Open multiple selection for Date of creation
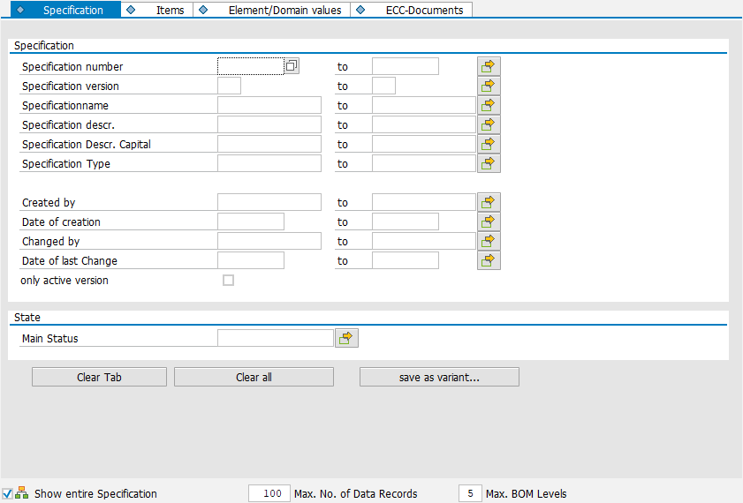The width and height of the screenshot is (743, 503). tap(489, 221)
